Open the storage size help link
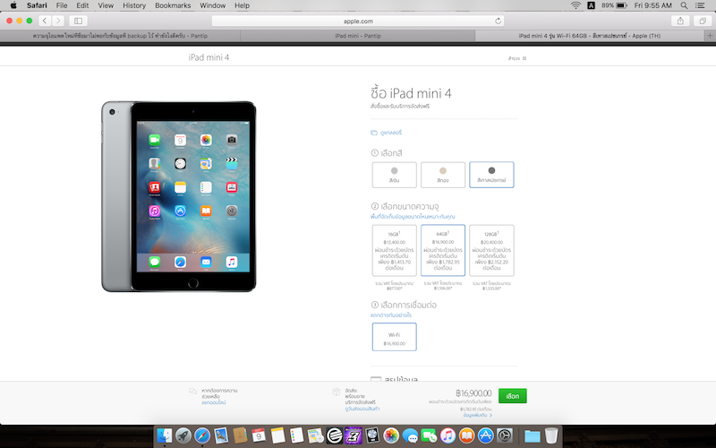716x448 pixels. [413, 216]
